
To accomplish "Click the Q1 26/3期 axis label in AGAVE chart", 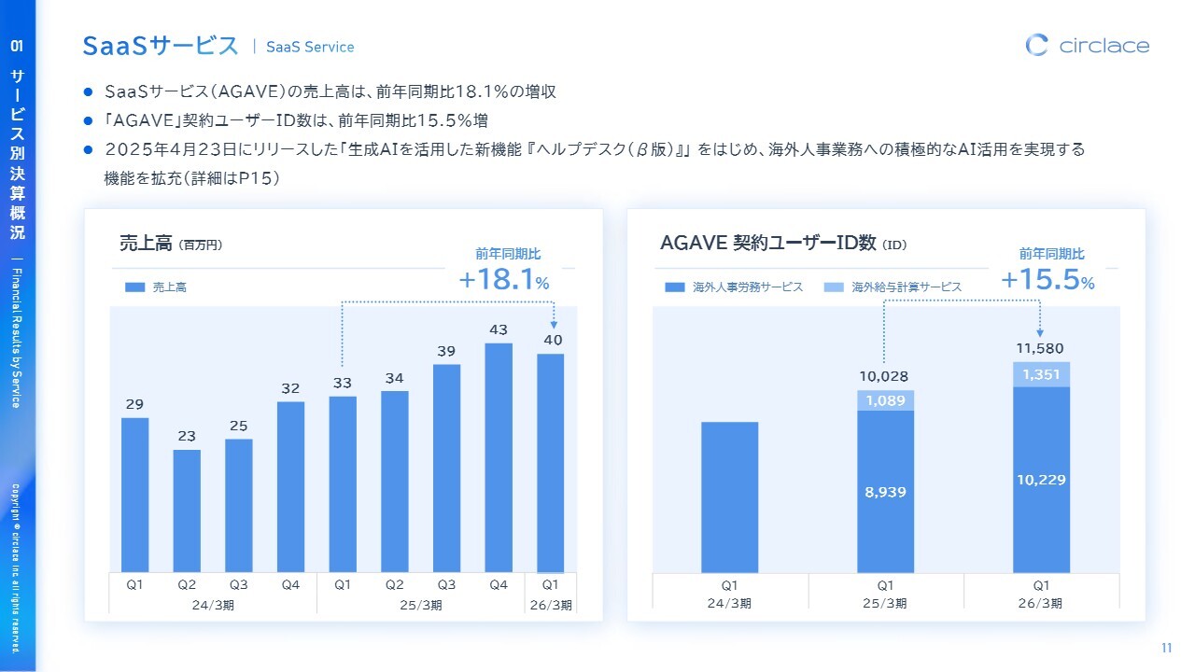I will [1041, 595].
